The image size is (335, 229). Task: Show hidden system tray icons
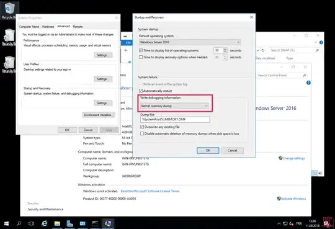point(279,223)
